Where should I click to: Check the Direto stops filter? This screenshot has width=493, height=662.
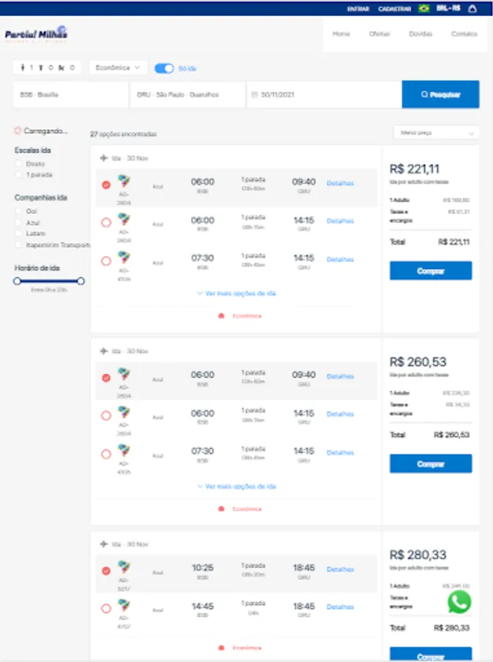coord(18,163)
